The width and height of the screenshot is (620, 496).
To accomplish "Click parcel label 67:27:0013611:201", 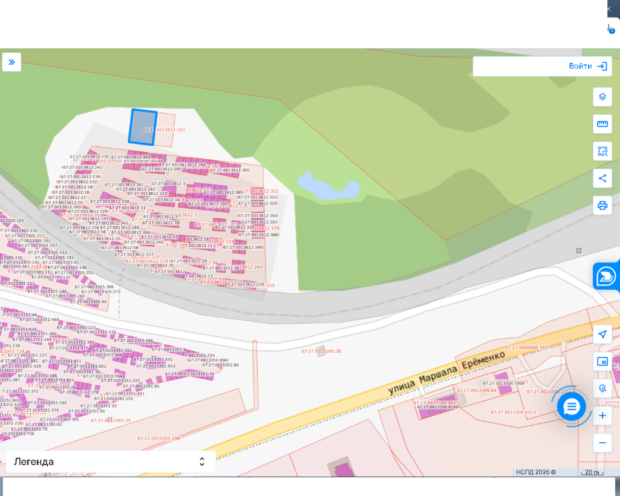I will (x=165, y=130).
